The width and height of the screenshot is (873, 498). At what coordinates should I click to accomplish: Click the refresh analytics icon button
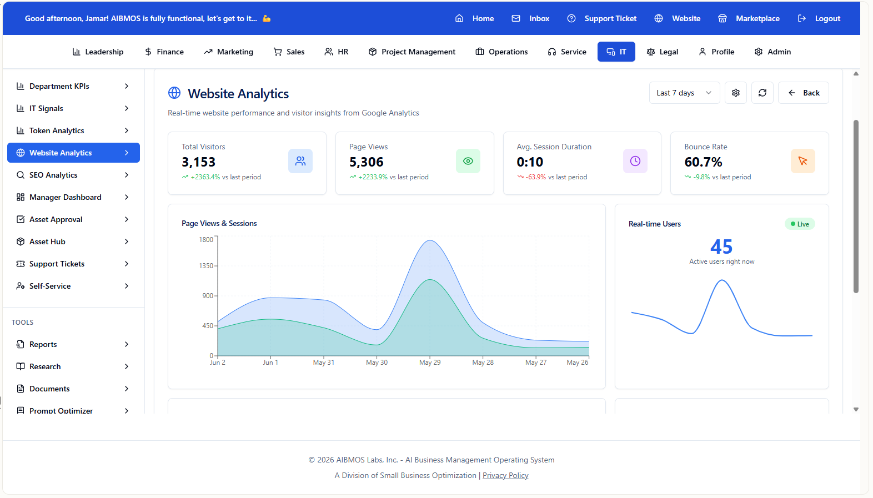tap(762, 93)
